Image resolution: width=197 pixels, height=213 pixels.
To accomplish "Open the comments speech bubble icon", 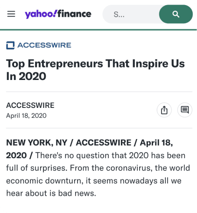I will pos(185,110).
